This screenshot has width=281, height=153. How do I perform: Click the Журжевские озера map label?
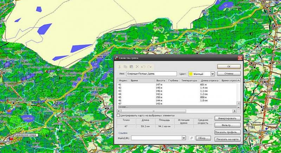[x=26, y=135]
